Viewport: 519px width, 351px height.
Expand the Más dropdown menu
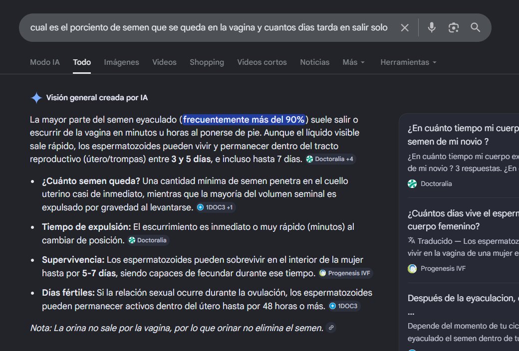click(x=353, y=62)
